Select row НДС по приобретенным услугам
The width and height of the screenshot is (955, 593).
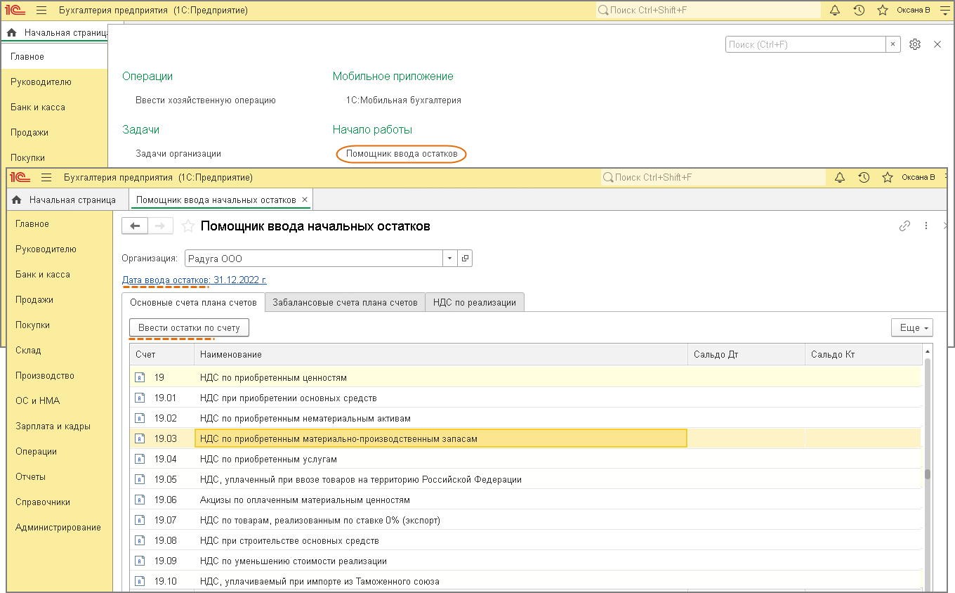525,459
